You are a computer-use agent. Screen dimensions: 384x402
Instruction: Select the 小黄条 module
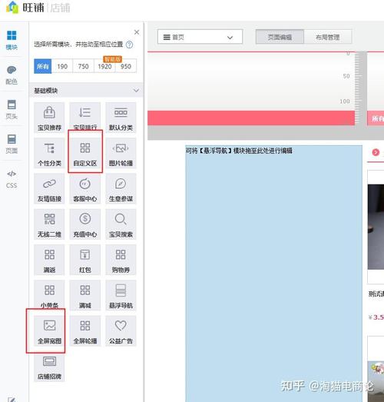click(x=49, y=295)
